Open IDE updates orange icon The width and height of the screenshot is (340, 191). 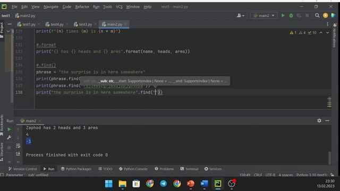click(325, 15)
